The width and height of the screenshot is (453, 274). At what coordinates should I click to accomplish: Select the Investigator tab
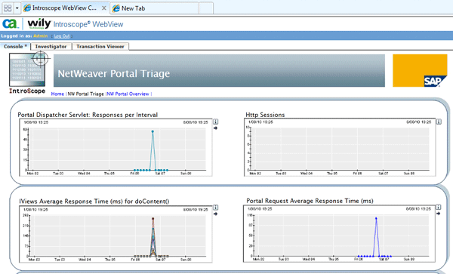pyautogui.click(x=51, y=47)
